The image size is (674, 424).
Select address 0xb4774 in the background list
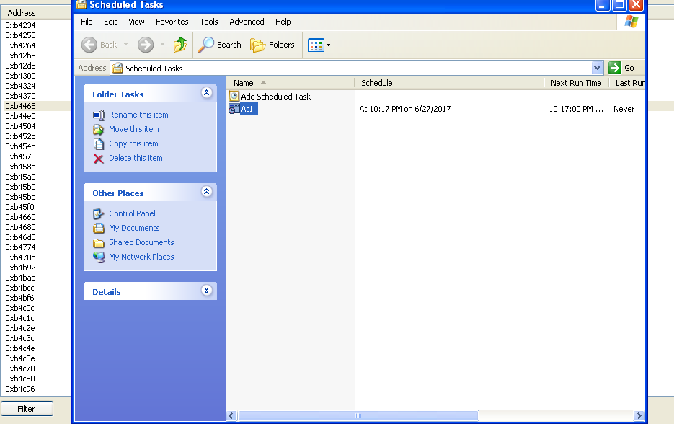pos(21,247)
